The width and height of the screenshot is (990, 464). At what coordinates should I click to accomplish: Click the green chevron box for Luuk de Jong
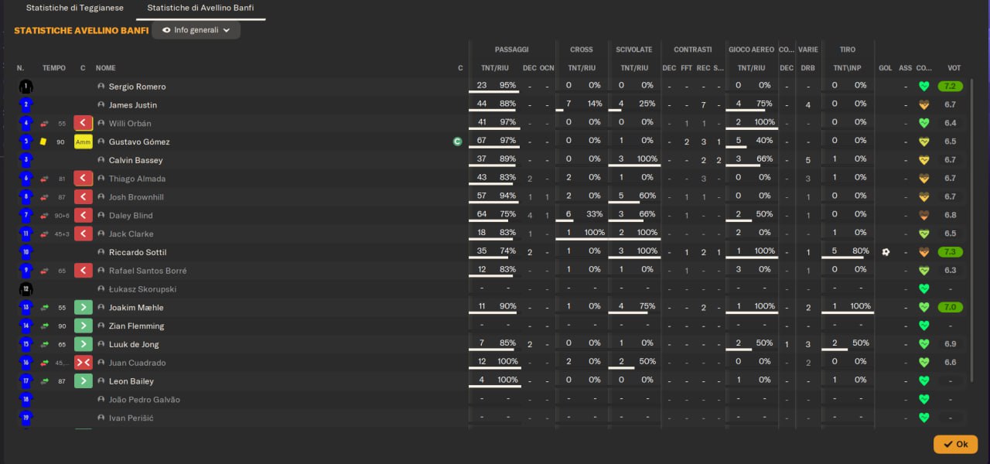(x=83, y=344)
